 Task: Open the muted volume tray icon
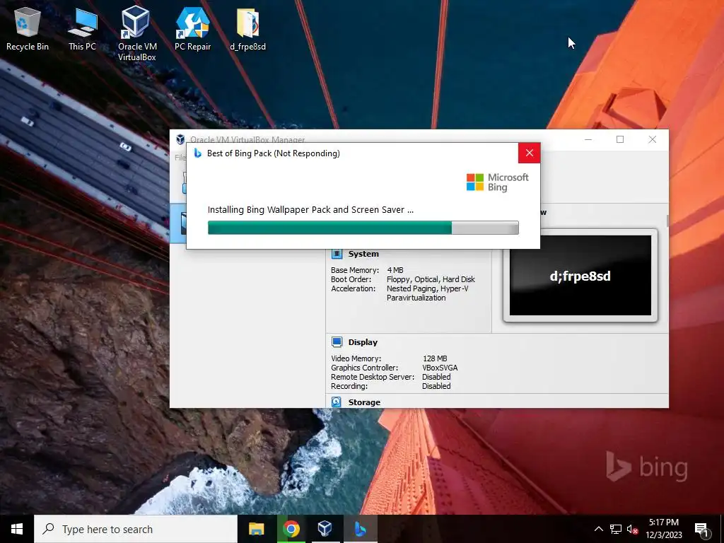click(x=633, y=529)
